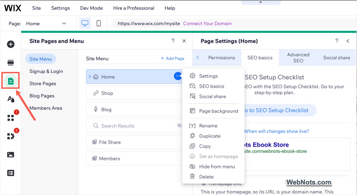Click the Ebook Store preview title

[266, 145]
